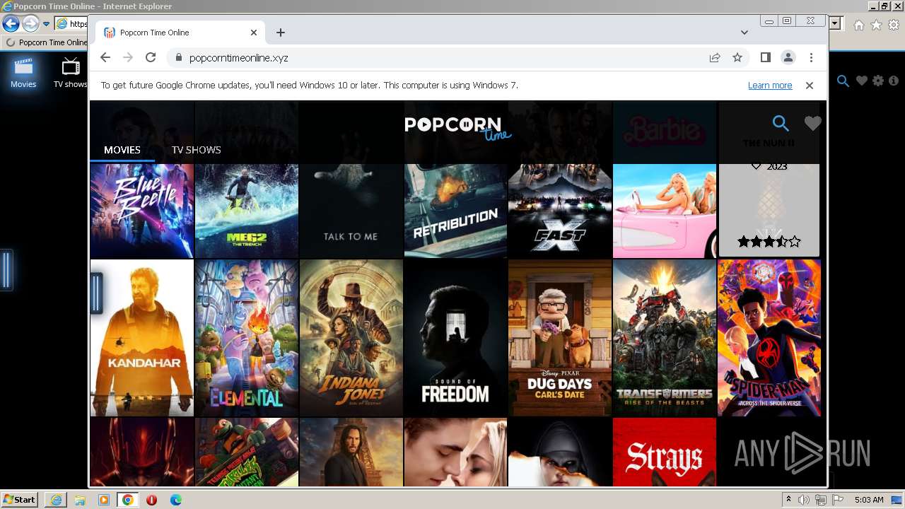Open the Chrome taskbar icon
The image size is (905, 509).
point(127,500)
